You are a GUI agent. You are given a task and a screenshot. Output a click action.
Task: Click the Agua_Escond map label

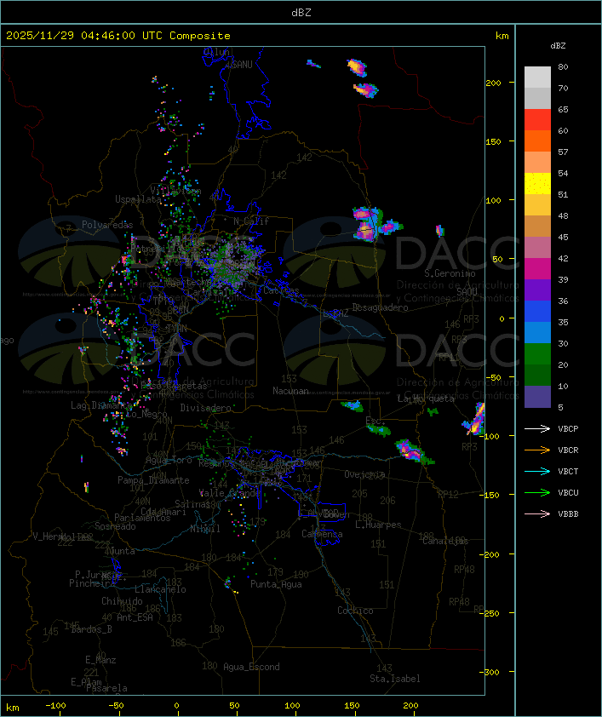click(251, 667)
